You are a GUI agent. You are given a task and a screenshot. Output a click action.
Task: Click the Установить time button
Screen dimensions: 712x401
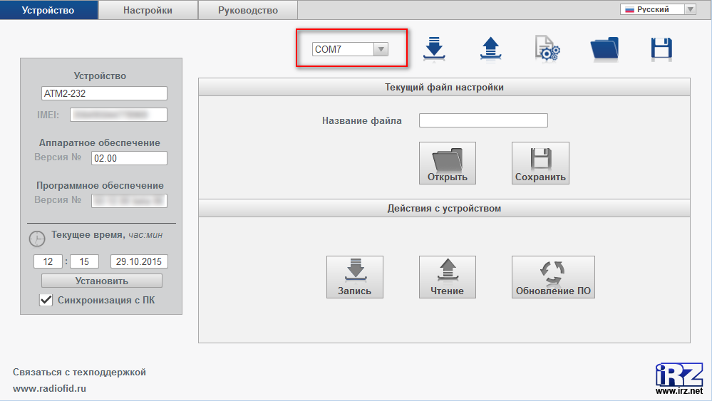pyautogui.click(x=101, y=281)
